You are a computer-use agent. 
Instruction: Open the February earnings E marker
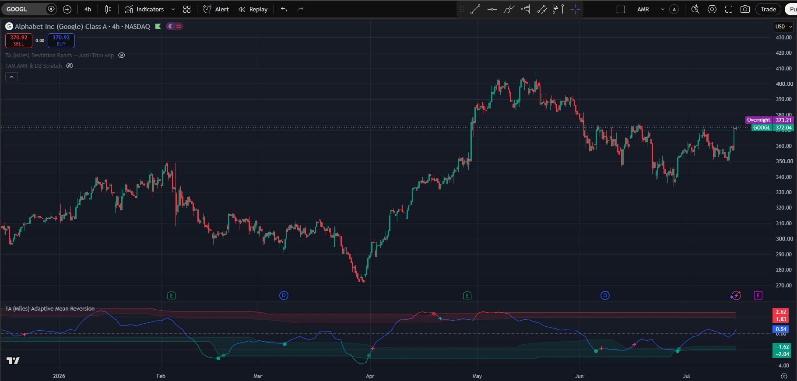[x=172, y=296]
